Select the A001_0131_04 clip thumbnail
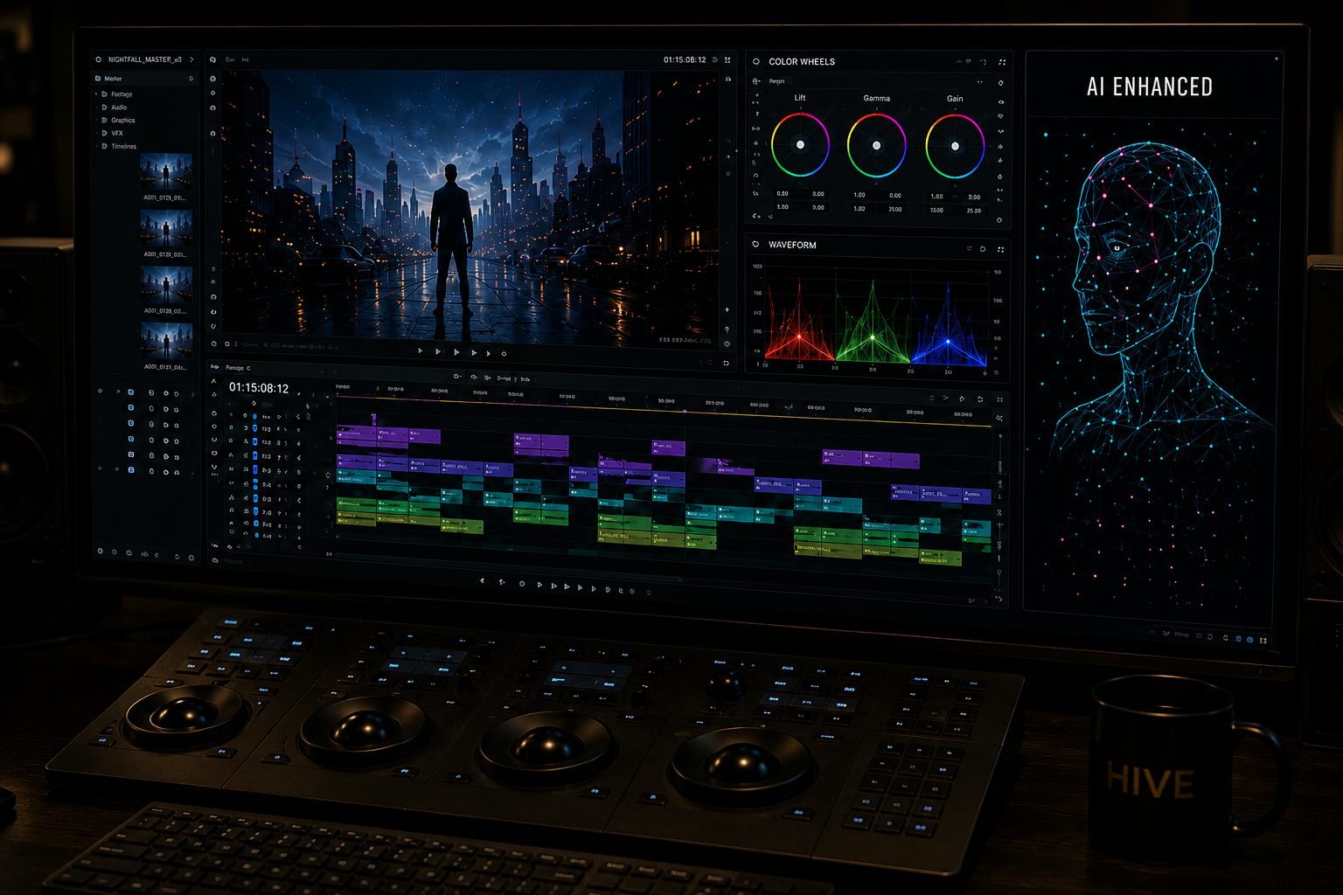Image resolution: width=1343 pixels, height=895 pixels. (x=166, y=341)
